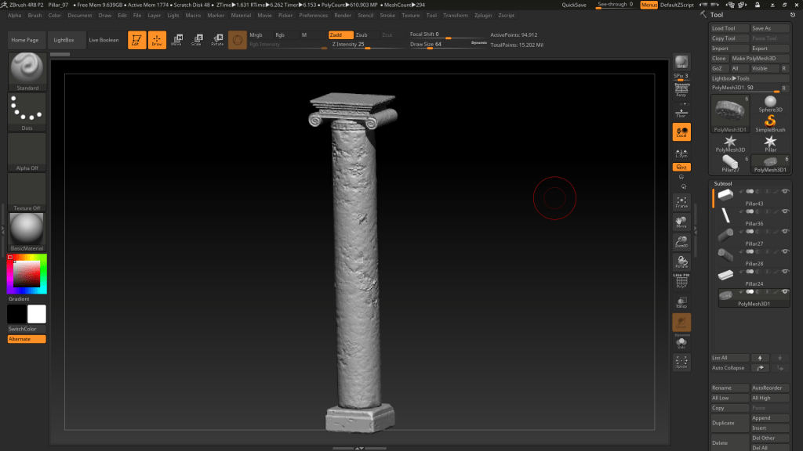This screenshot has width=803, height=451.
Task: Select the Scale transform tool
Action: coord(196,39)
